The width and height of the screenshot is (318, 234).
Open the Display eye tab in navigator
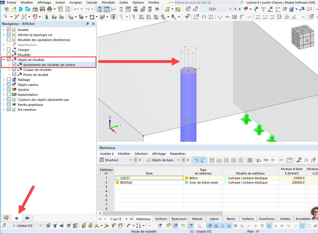[x=17, y=218]
